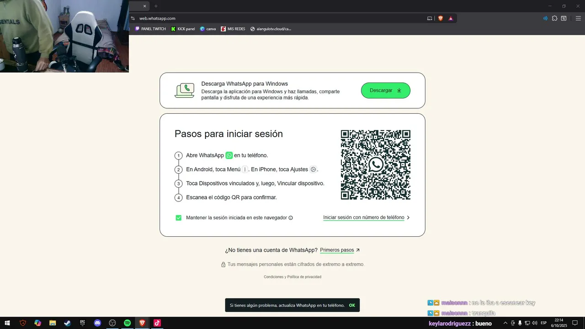This screenshot has width=585, height=329.
Task: Open the alangulotv.cloud bookmark
Action: [271, 29]
